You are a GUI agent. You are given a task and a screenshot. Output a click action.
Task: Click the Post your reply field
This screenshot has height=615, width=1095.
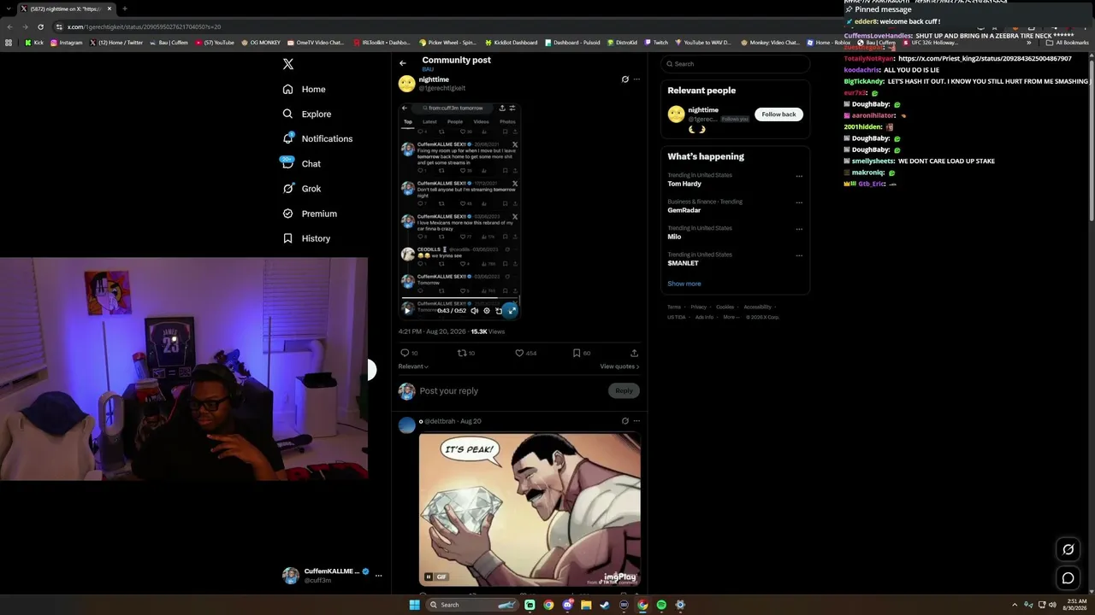(511, 391)
